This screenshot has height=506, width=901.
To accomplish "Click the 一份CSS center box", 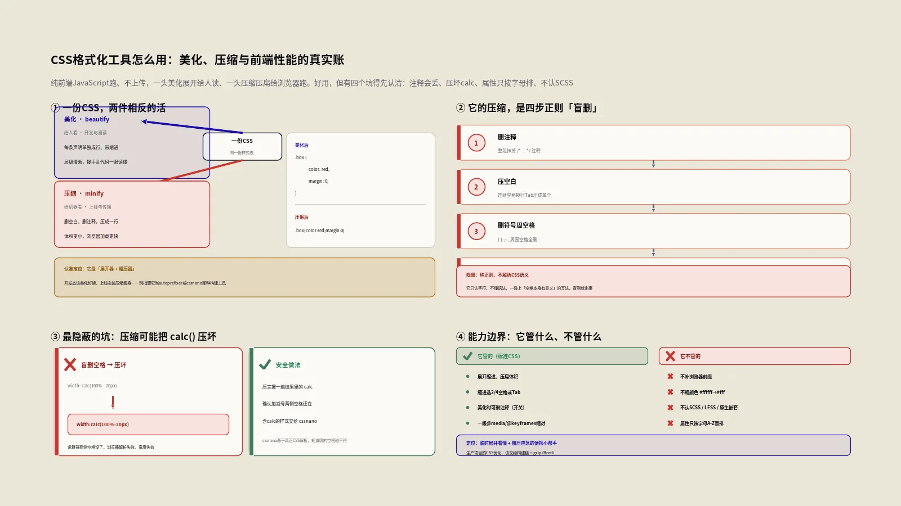I will (242, 146).
